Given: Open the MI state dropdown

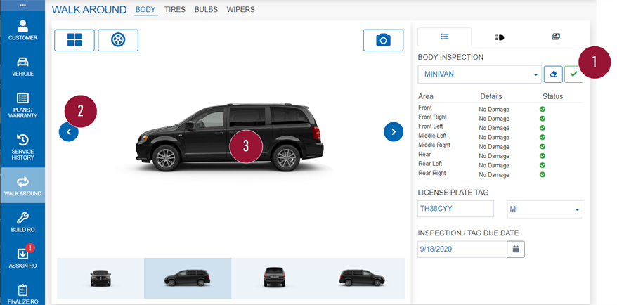Looking at the screenshot, I should tap(545, 209).
